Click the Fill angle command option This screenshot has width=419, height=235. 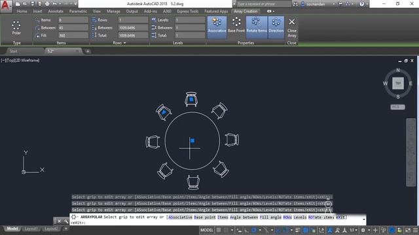270,217
